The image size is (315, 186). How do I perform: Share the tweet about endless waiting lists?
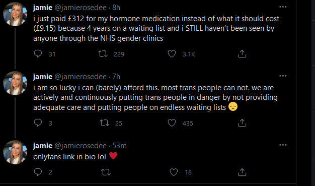(242, 123)
